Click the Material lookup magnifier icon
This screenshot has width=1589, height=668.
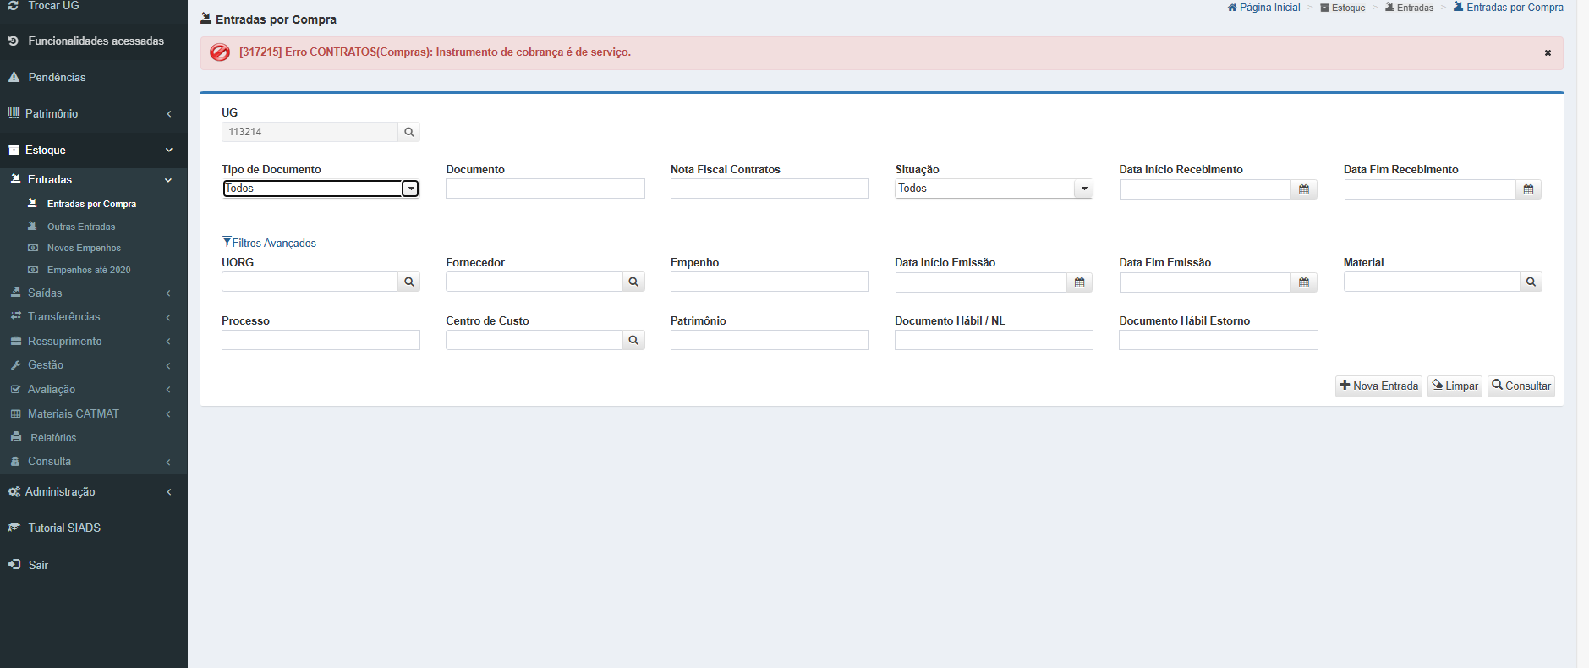(x=1531, y=282)
